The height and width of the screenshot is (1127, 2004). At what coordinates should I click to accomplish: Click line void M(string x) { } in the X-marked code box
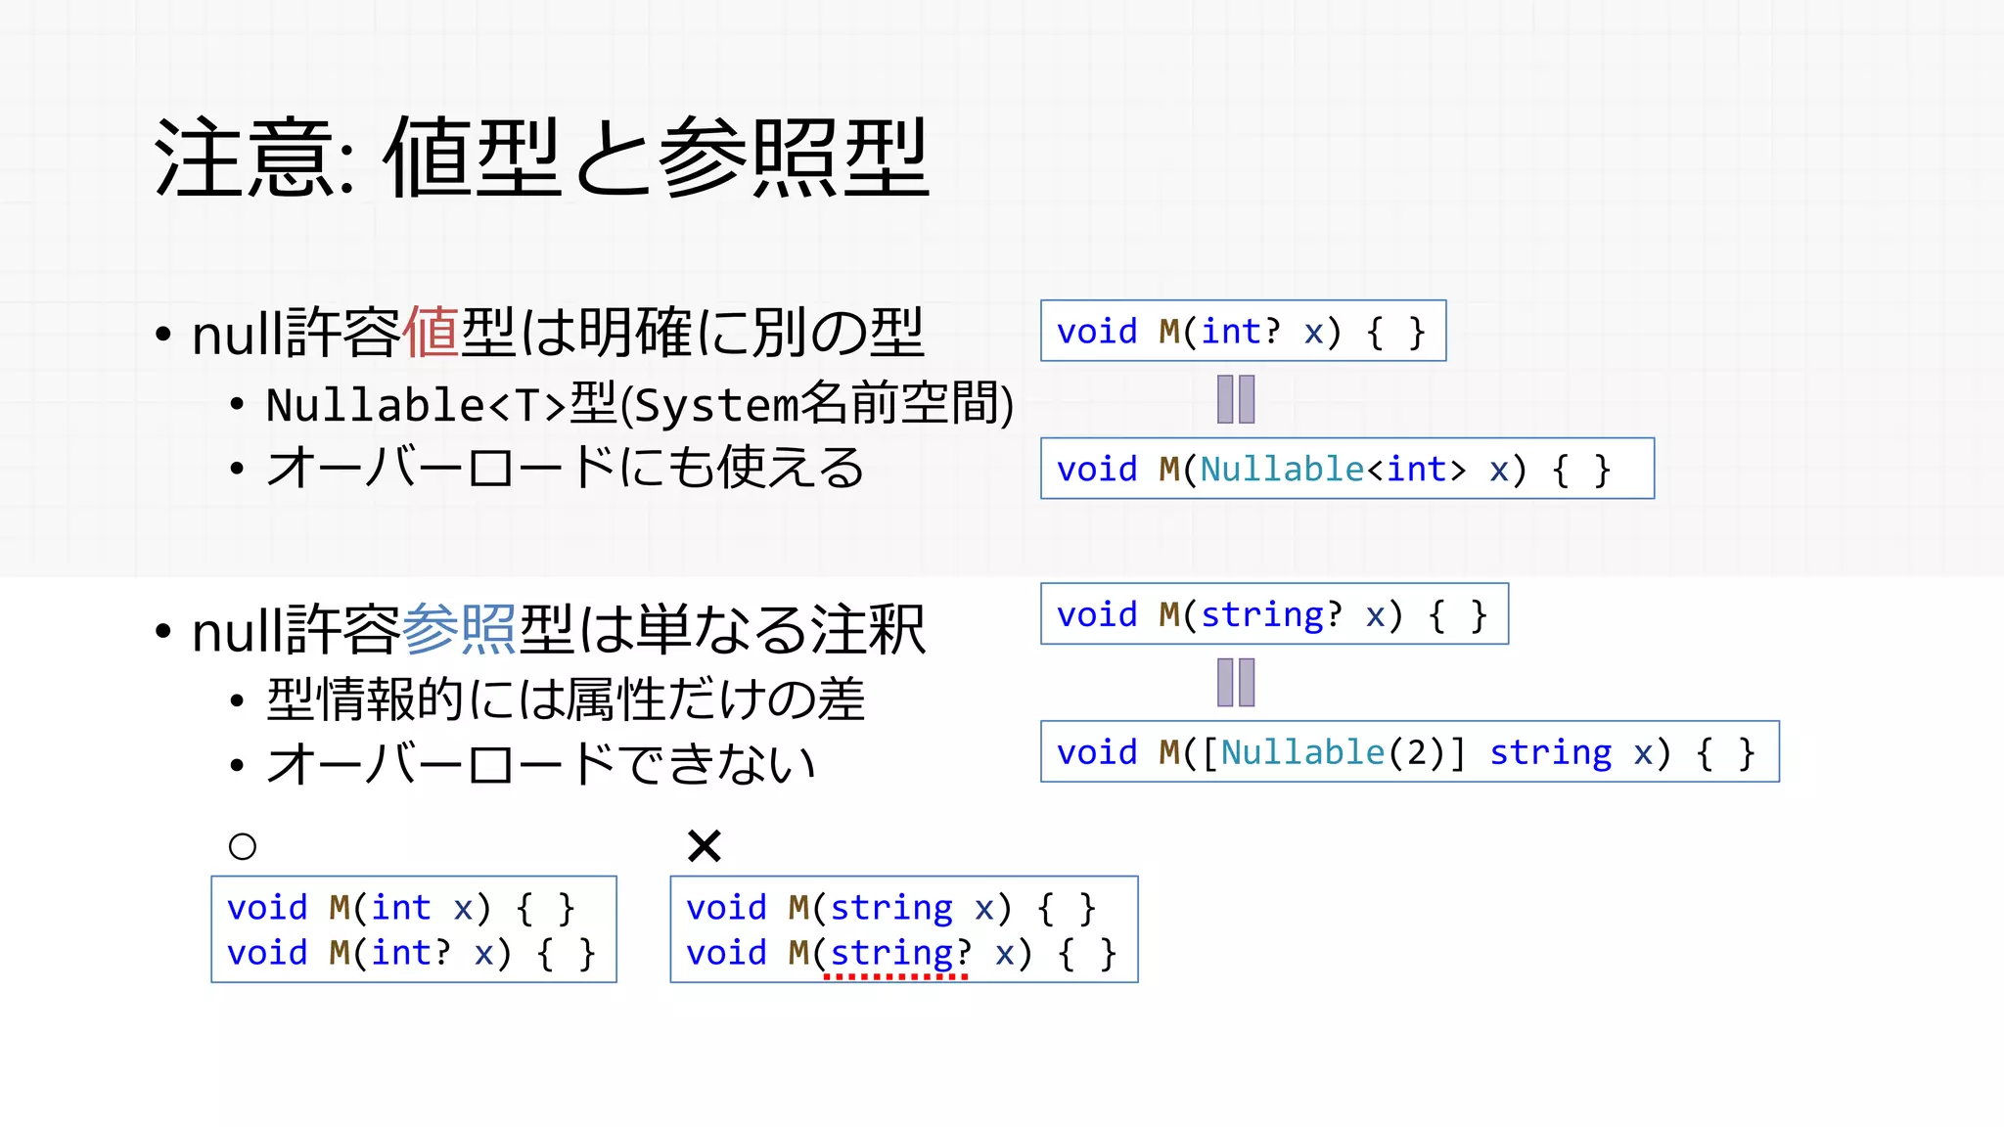(x=891, y=908)
